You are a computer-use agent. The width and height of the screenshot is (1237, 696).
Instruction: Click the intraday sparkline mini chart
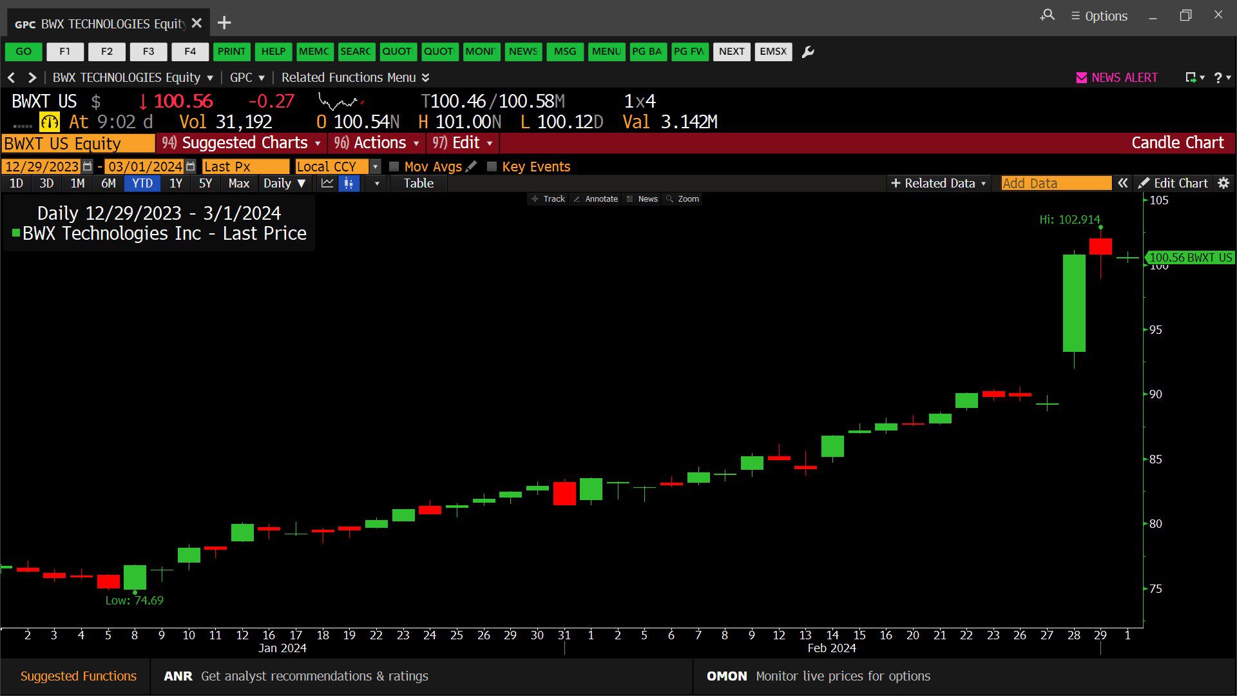click(x=341, y=101)
